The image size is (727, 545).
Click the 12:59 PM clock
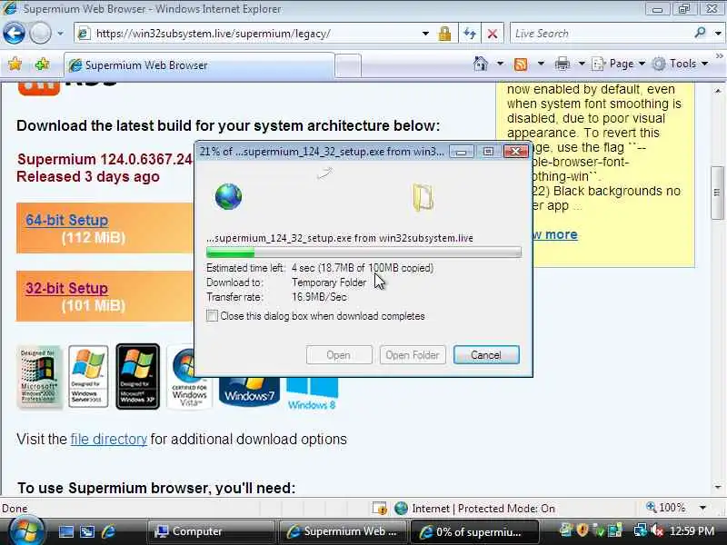pyautogui.click(x=692, y=530)
